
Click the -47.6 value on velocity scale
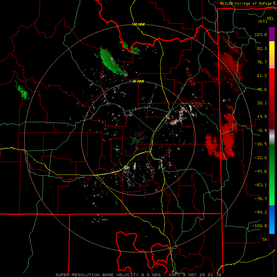click(261, 171)
